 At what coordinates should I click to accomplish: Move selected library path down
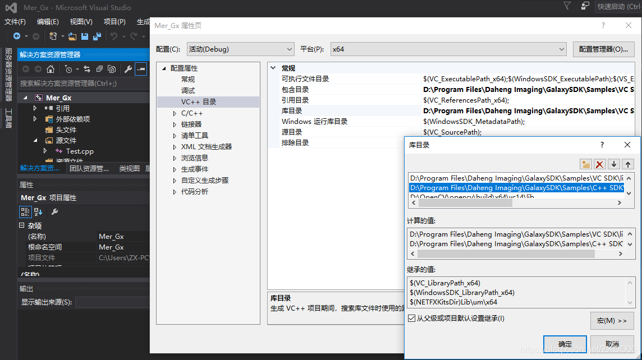614,164
